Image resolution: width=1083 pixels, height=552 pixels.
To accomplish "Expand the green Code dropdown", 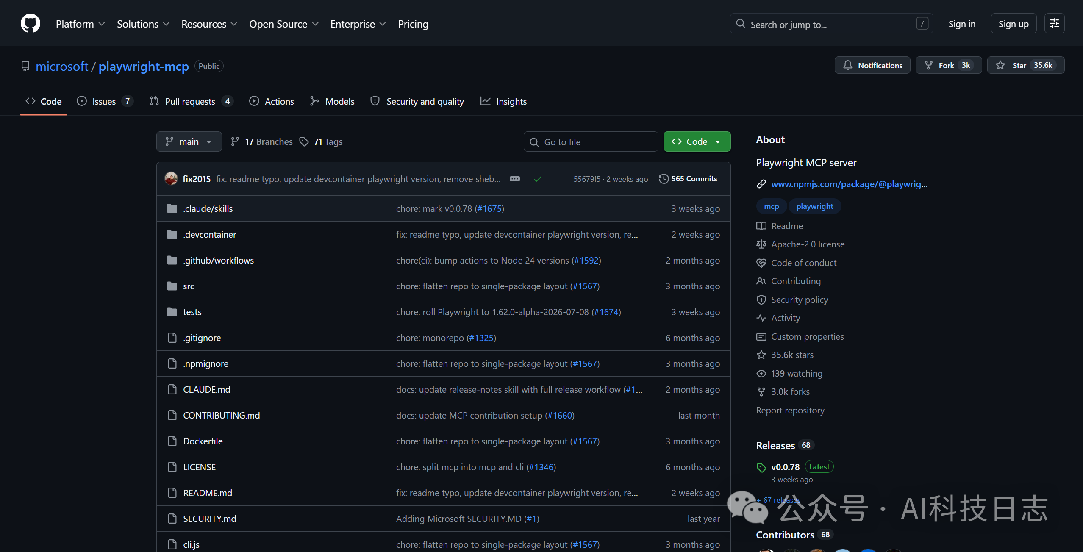I will (697, 141).
